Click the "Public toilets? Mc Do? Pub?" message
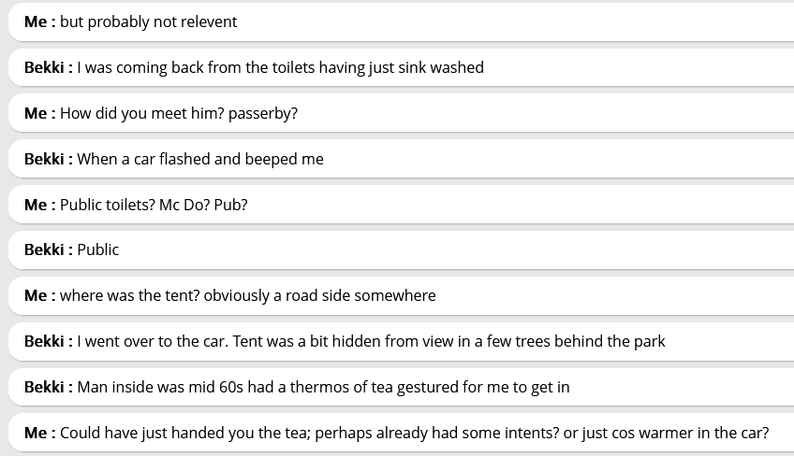The image size is (794, 456). click(154, 205)
